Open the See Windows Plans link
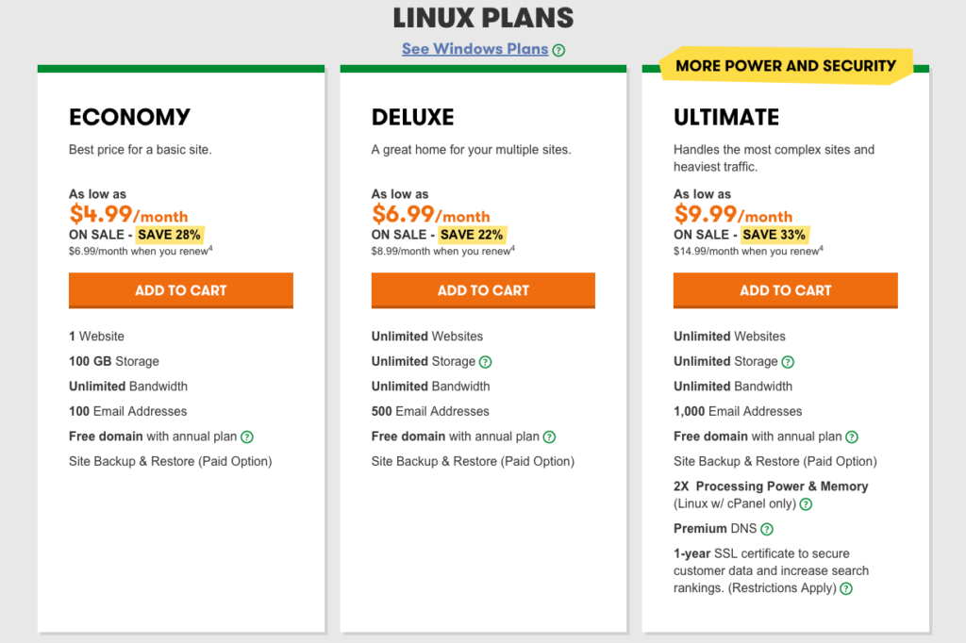This screenshot has width=966, height=643. [475, 49]
